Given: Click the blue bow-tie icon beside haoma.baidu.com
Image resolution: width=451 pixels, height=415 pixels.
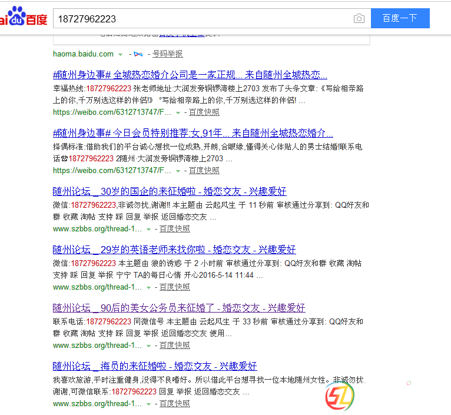Looking at the screenshot, I should coord(138,54).
